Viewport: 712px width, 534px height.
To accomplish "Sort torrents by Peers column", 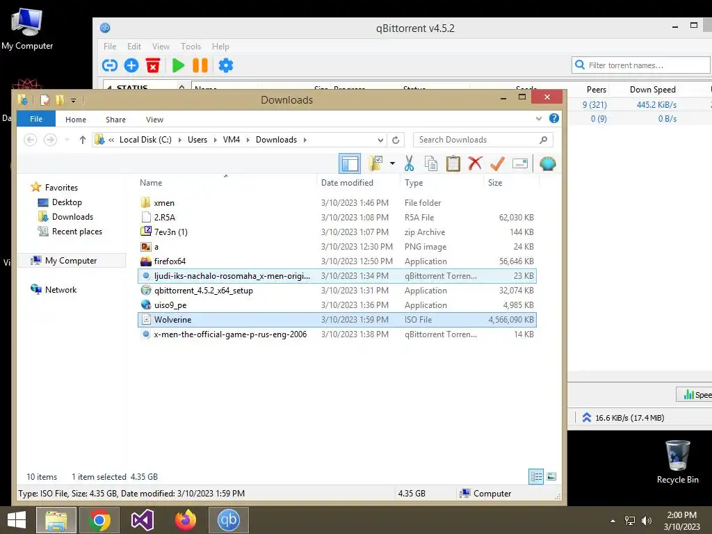I will [596, 90].
